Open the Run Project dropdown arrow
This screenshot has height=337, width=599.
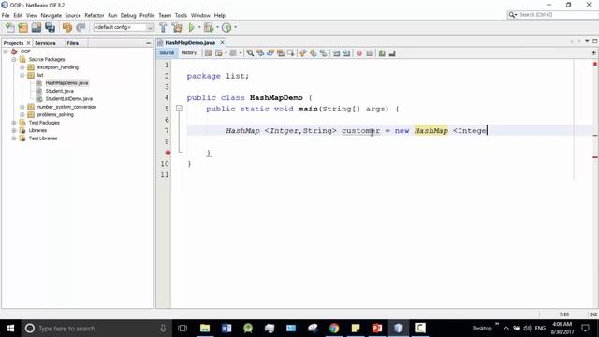coord(199,27)
